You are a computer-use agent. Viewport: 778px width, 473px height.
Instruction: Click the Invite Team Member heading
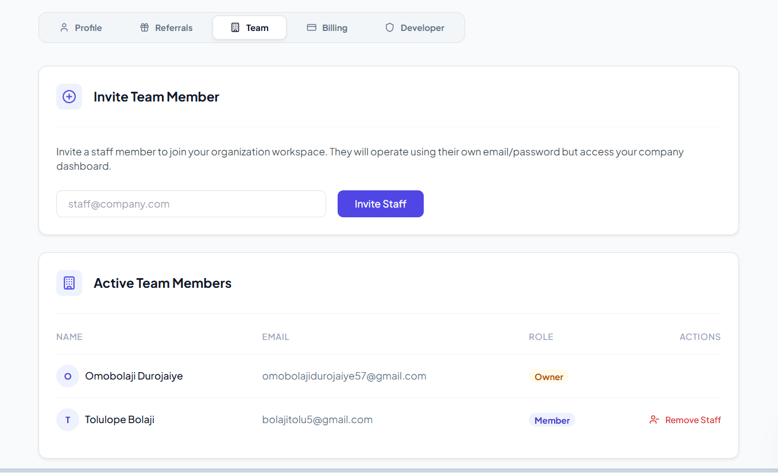click(156, 97)
